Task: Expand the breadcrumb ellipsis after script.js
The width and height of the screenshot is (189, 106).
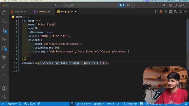Action: coord(28,17)
